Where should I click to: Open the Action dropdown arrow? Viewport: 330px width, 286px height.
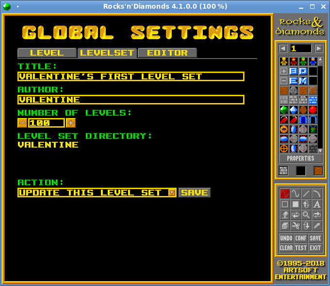pos(172,193)
